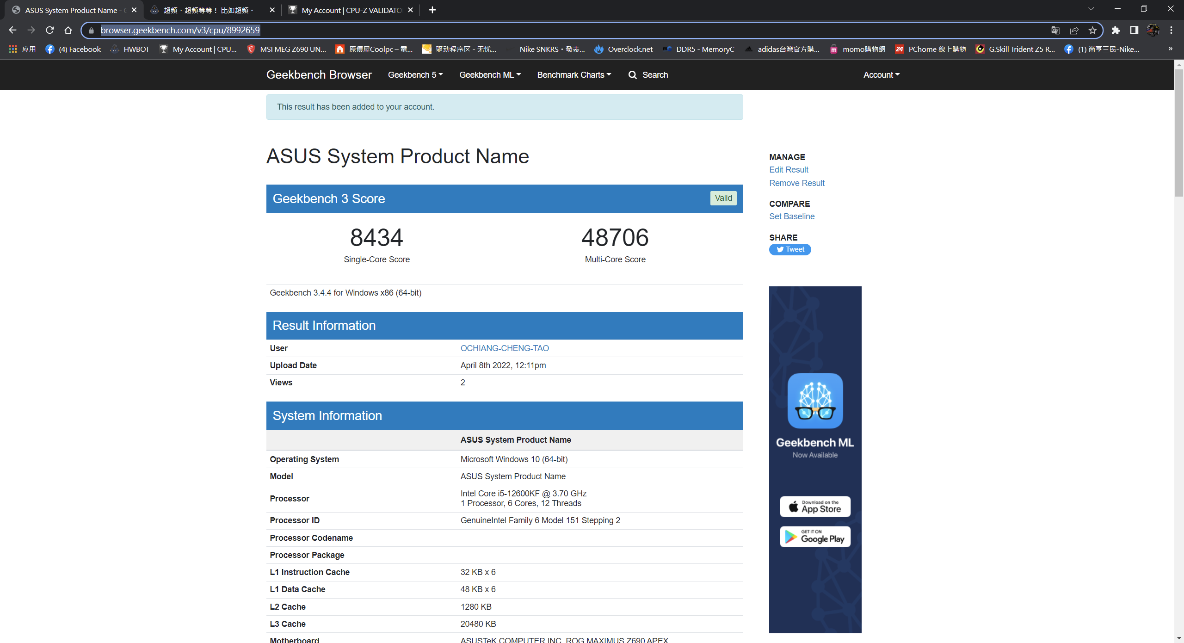Viewport: 1184px width, 643px height.
Task: Show more bookmarks overflow chevron
Action: [1171, 49]
